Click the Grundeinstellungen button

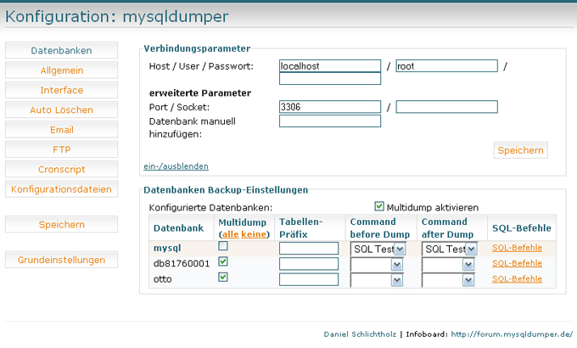click(x=61, y=260)
